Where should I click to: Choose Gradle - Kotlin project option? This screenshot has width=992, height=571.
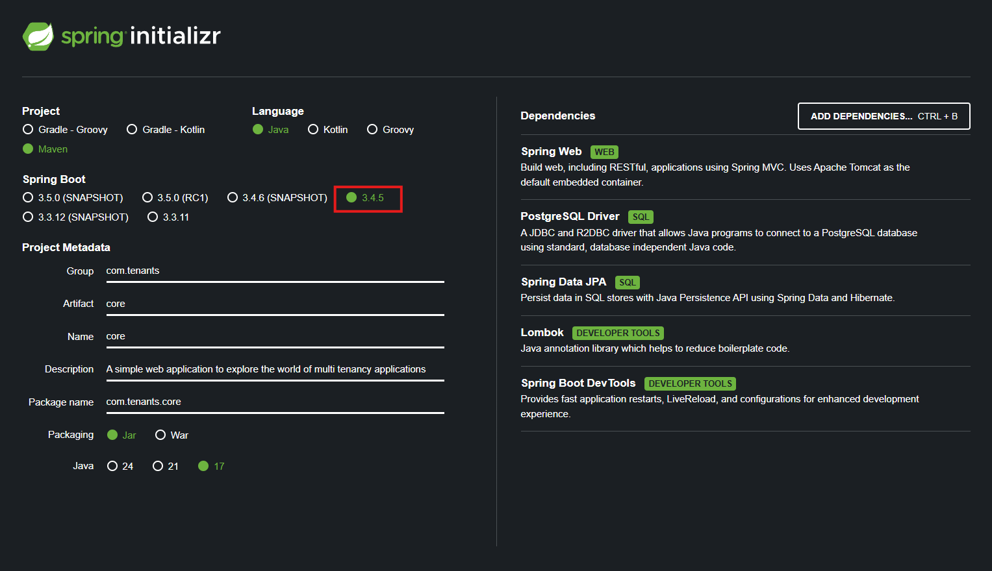pos(132,130)
